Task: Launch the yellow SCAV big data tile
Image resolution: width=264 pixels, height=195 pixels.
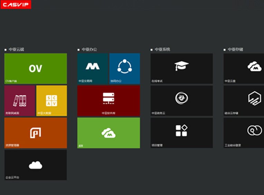Action: (x=51, y=100)
